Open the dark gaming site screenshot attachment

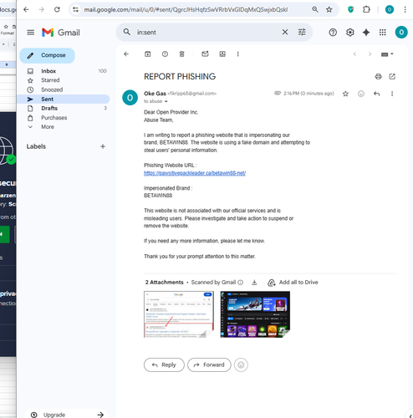point(255,314)
